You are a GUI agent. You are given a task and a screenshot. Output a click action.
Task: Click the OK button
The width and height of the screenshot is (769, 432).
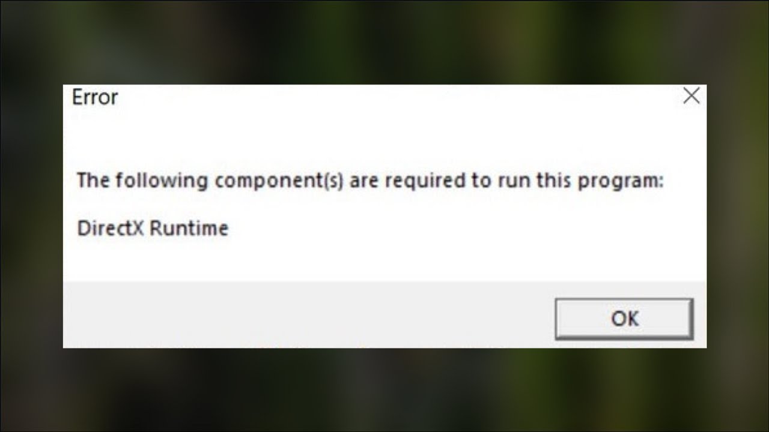(624, 319)
